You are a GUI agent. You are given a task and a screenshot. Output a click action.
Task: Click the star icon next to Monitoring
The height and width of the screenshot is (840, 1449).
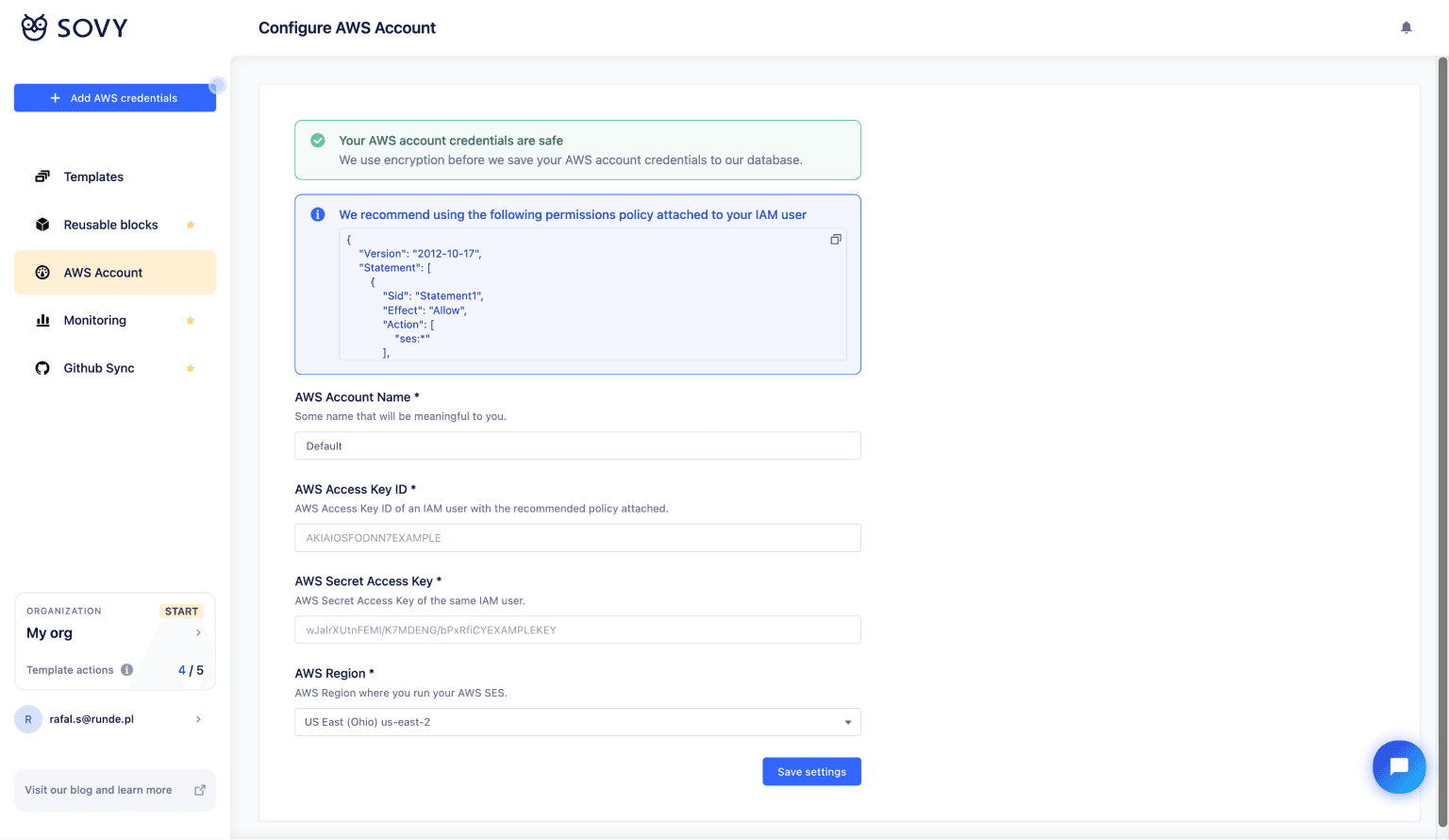[191, 321]
